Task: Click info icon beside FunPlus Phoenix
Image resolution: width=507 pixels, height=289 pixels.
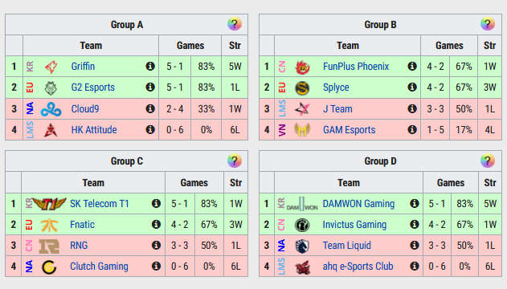Action: pyautogui.click(x=412, y=66)
